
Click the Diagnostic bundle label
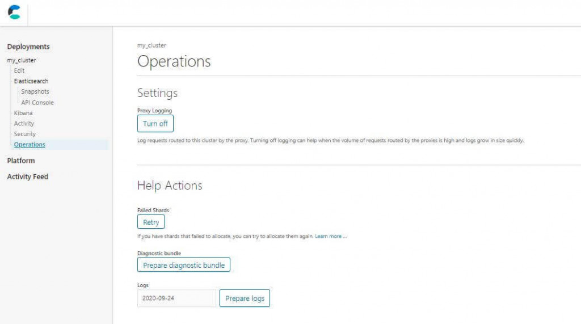(159, 253)
